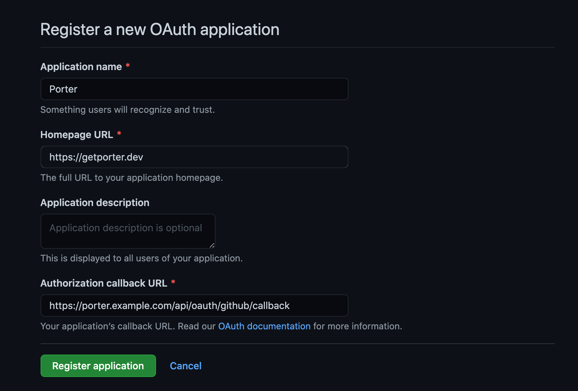This screenshot has height=391, width=578.
Task: Click the helper text below the callback URL field
Action: (x=221, y=326)
